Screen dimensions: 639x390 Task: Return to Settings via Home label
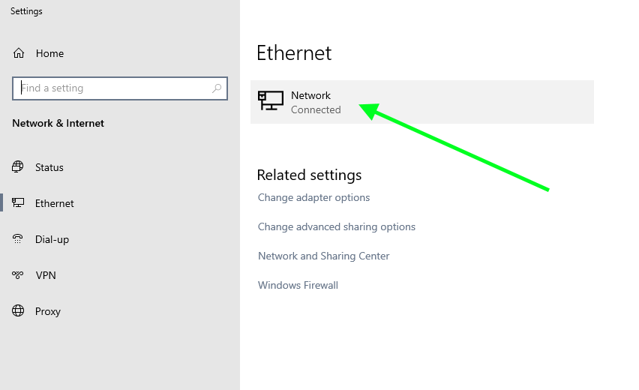click(49, 54)
